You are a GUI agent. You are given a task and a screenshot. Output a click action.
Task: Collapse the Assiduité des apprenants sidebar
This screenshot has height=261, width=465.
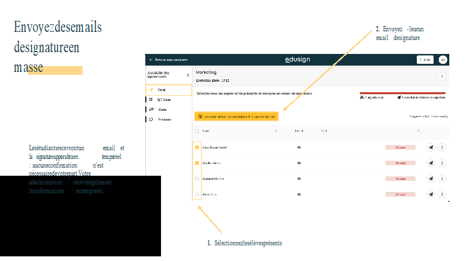188,75
